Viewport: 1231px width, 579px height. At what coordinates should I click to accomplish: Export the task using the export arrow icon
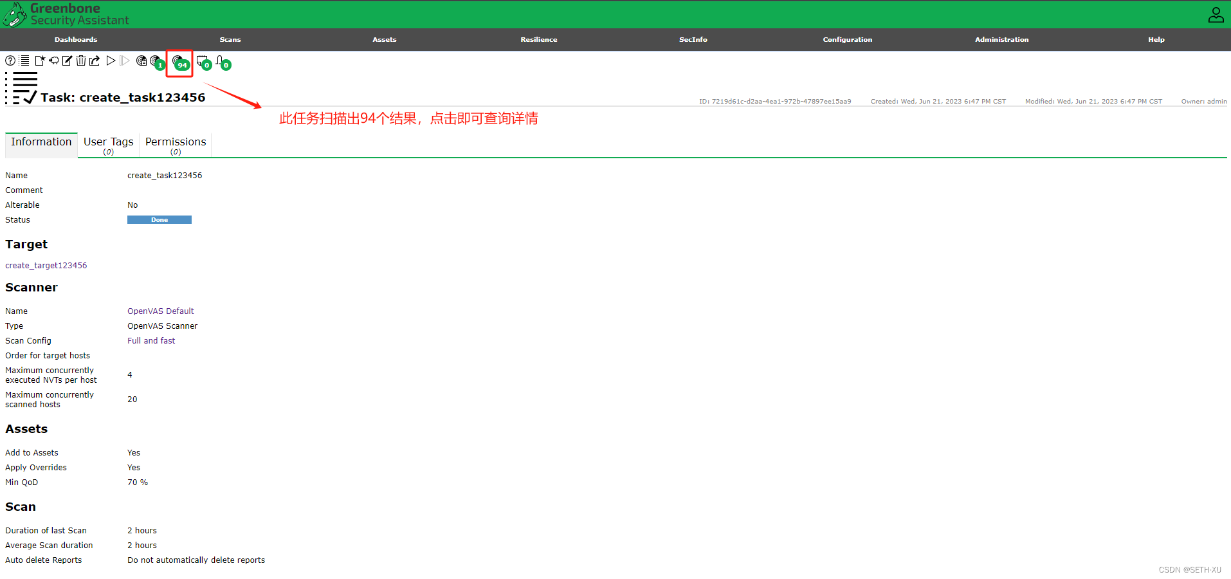pos(94,60)
